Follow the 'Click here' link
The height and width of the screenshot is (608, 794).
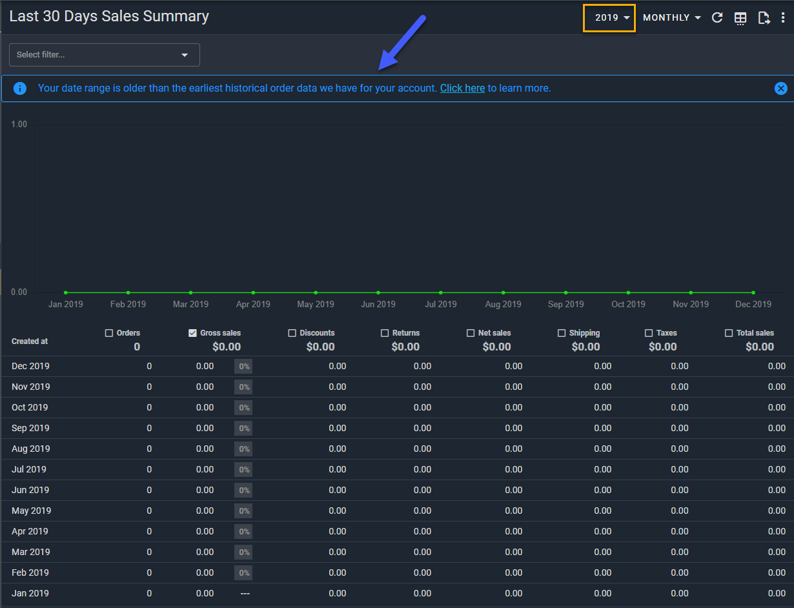(462, 88)
